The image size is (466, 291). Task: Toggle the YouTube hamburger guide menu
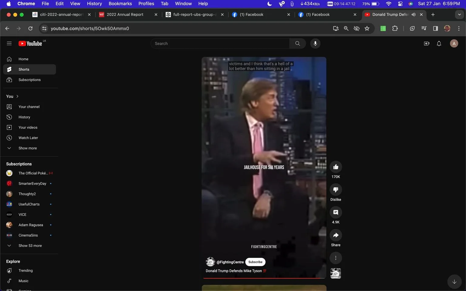pyautogui.click(x=9, y=43)
